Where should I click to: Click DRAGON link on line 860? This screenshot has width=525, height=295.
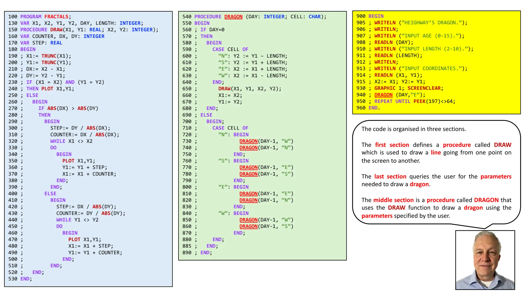tap(248, 226)
